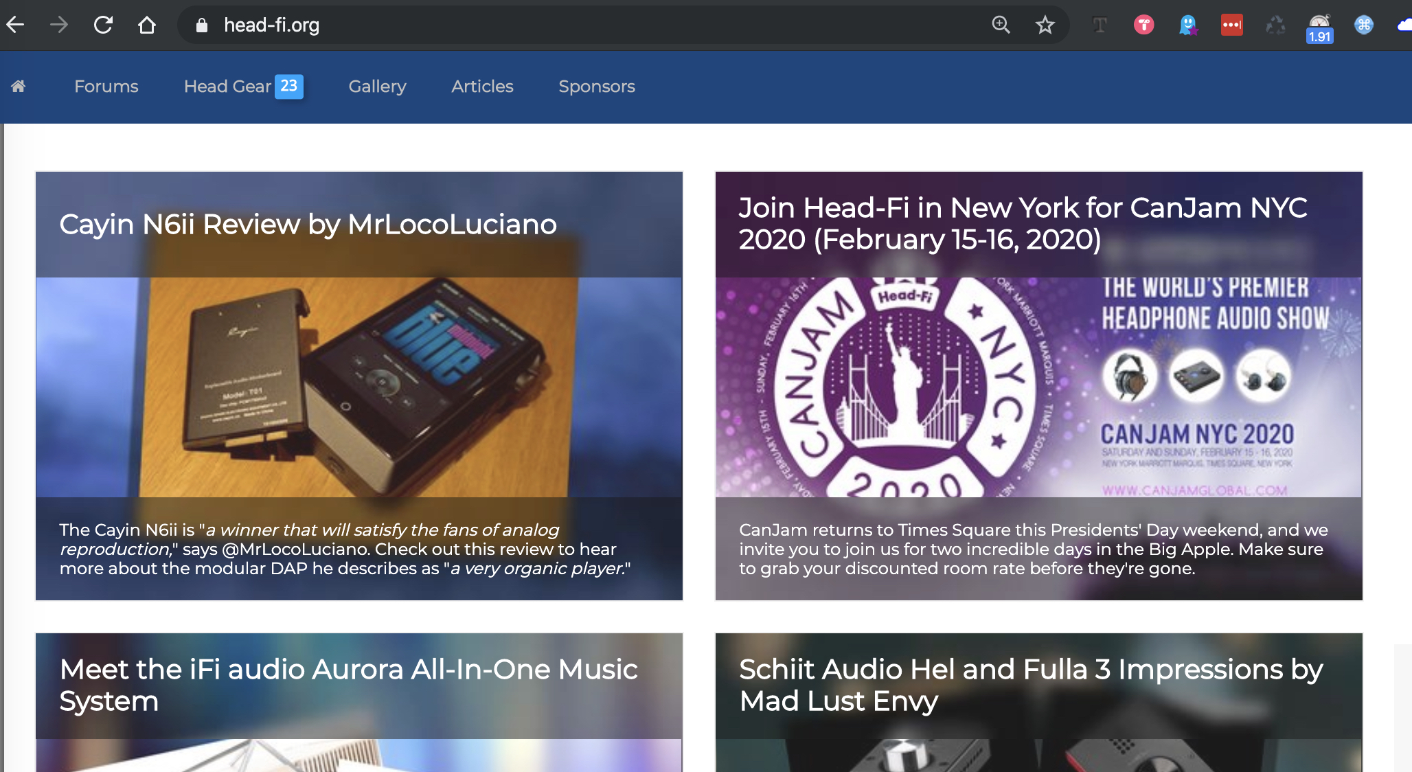
Task: Click the zoom magnifier icon in address bar
Action: [x=1001, y=25]
